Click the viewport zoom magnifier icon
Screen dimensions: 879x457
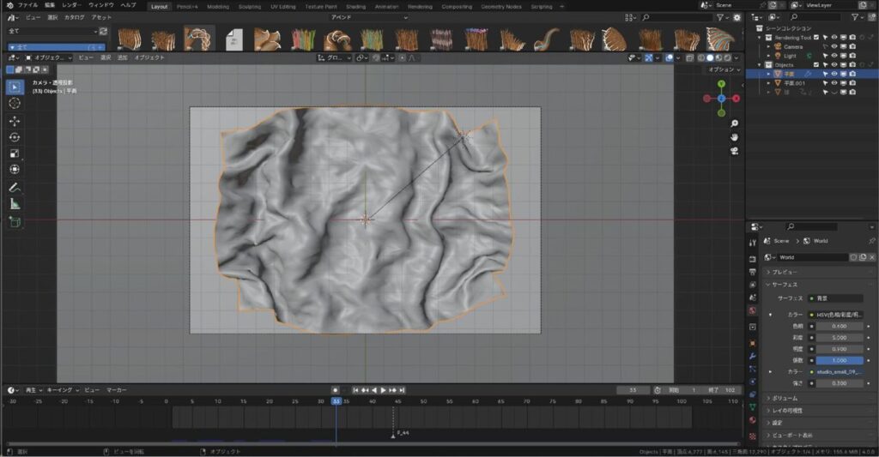735,123
